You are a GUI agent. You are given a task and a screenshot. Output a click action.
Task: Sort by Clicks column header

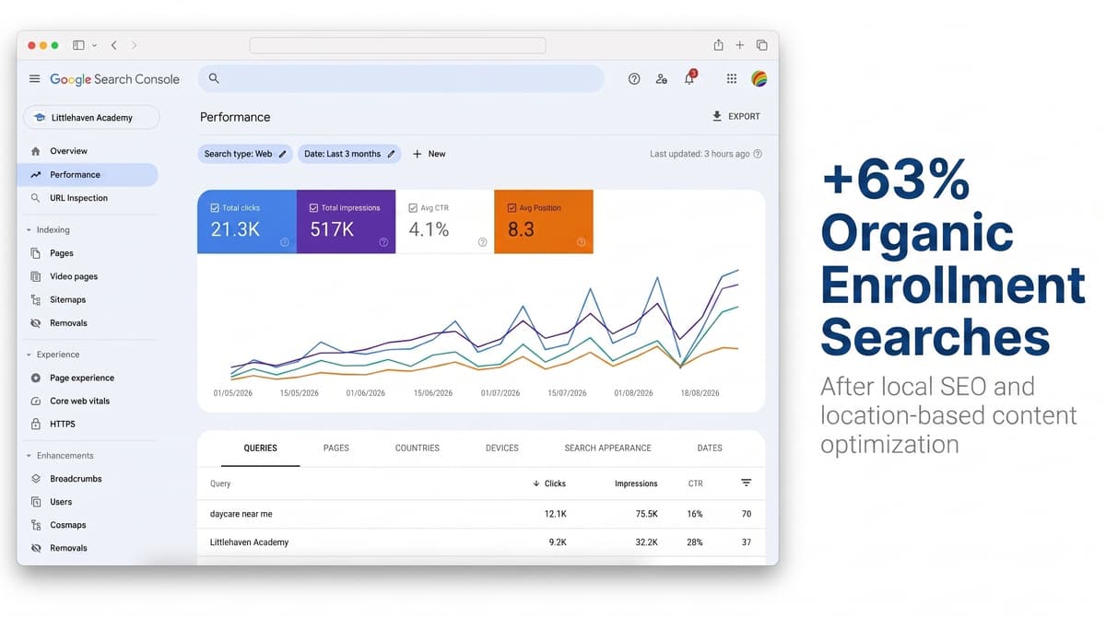(x=549, y=483)
